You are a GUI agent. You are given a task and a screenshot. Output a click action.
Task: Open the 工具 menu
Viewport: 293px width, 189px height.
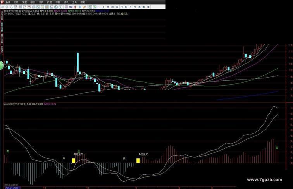[x=74, y=2]
